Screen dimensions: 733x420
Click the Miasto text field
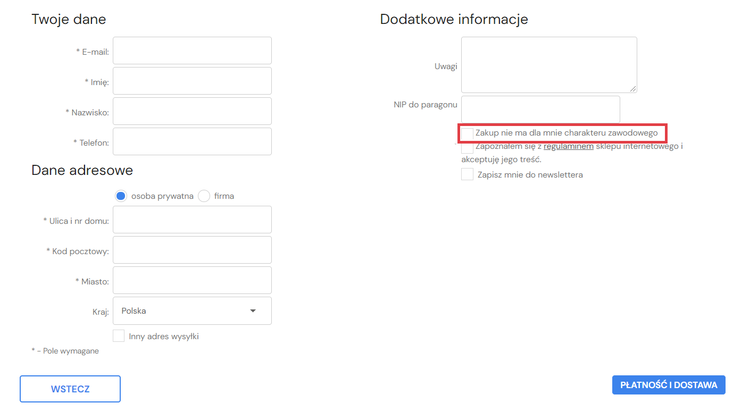tap(192, 280)
